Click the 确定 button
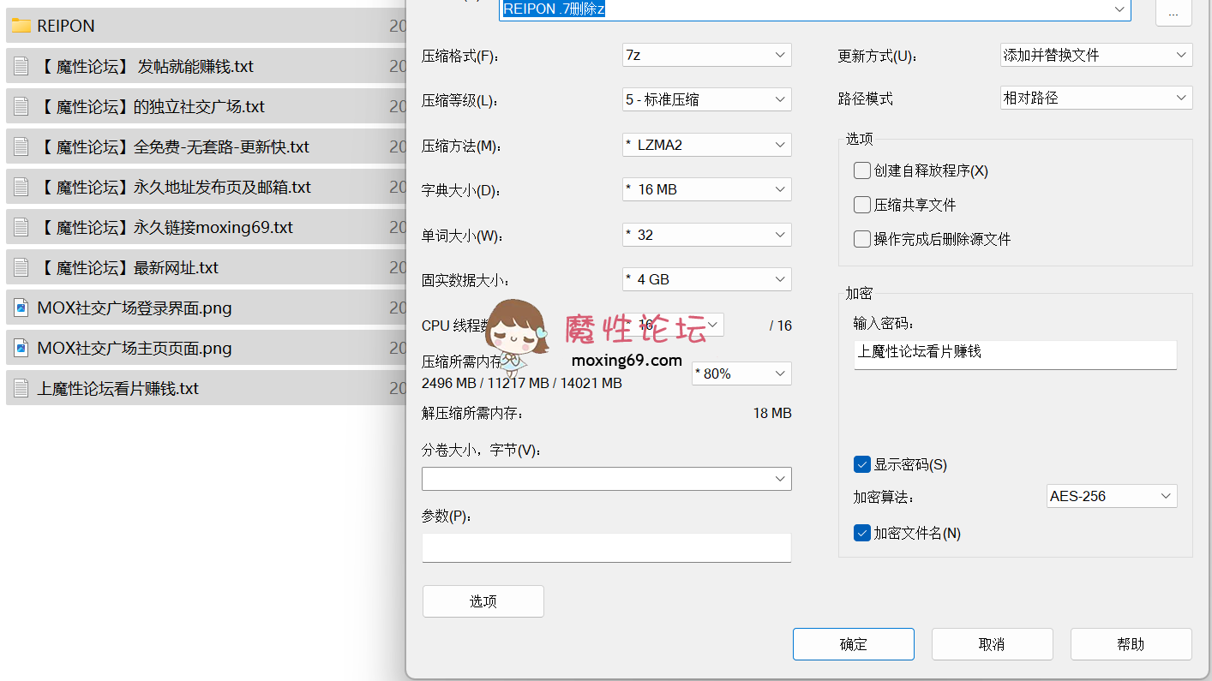Image resolution: width=1212 pixels, height=681 pixels. 853,644
